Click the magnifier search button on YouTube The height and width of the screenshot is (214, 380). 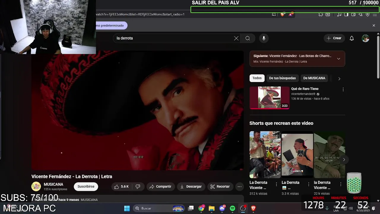[x=248, y=38]
